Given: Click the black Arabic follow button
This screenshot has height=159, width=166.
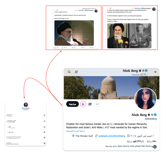Looking at the screenshot, I should 73,104.
